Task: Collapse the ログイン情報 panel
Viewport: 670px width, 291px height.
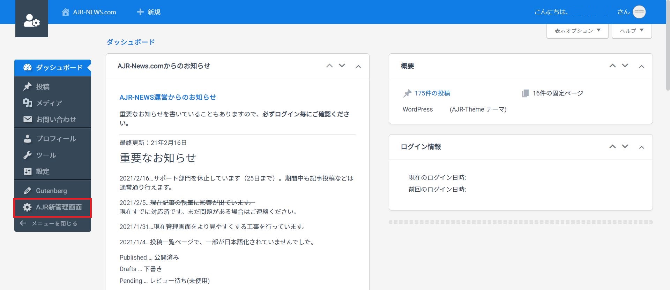Action: (641, 147)
